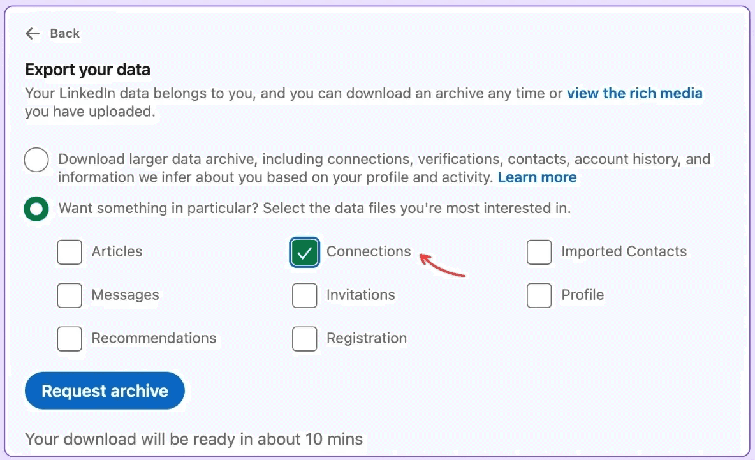Click the back arrow icon
Viewport: 755px width, 460px height.
click(x=33, y=33)
